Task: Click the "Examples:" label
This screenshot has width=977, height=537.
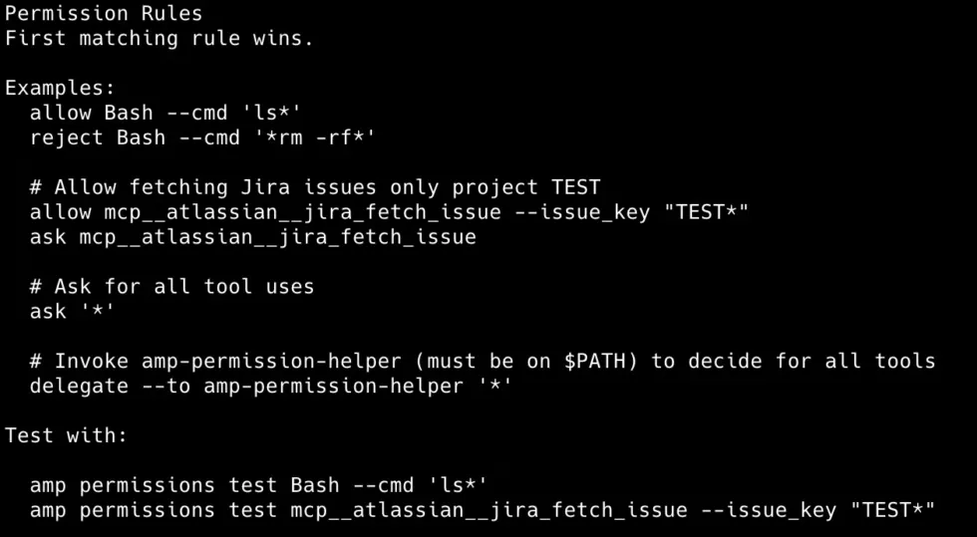Action: coord(60,88)
